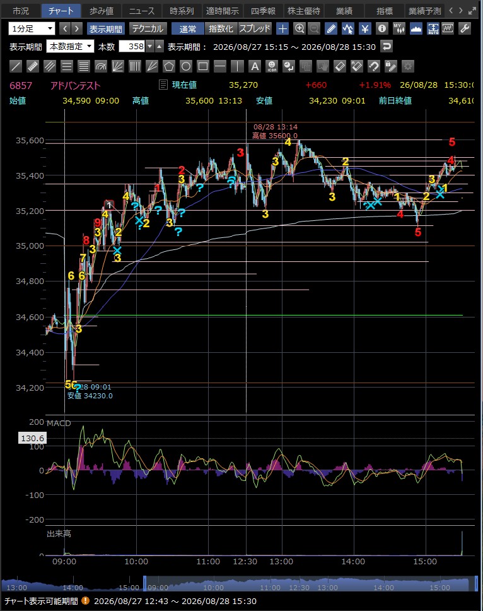483x611 pixels.
Task: Click the テクニカル button
Action: (x=148, y=29)
